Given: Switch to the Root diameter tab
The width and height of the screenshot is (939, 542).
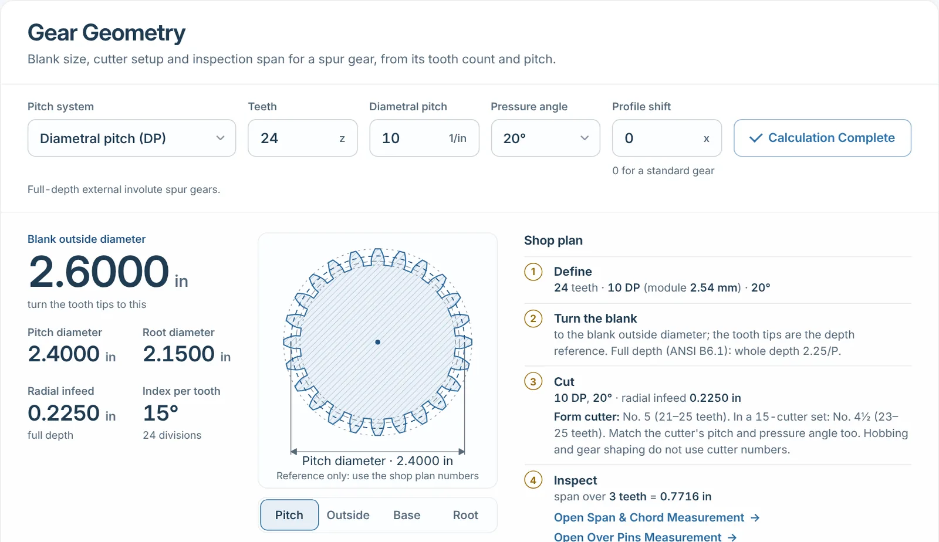Looking at the screenshot, I should pyautogui.click(x=465, y=515).
